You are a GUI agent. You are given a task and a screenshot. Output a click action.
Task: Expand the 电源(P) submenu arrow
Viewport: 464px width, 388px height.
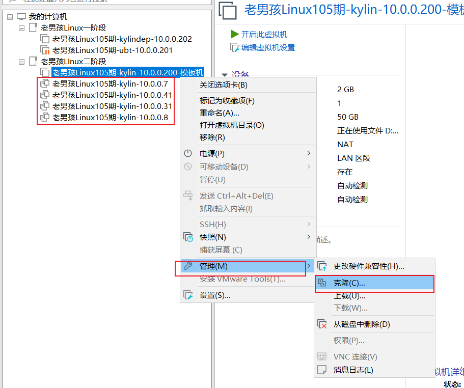pyautogui.click(x=309, y=153)
